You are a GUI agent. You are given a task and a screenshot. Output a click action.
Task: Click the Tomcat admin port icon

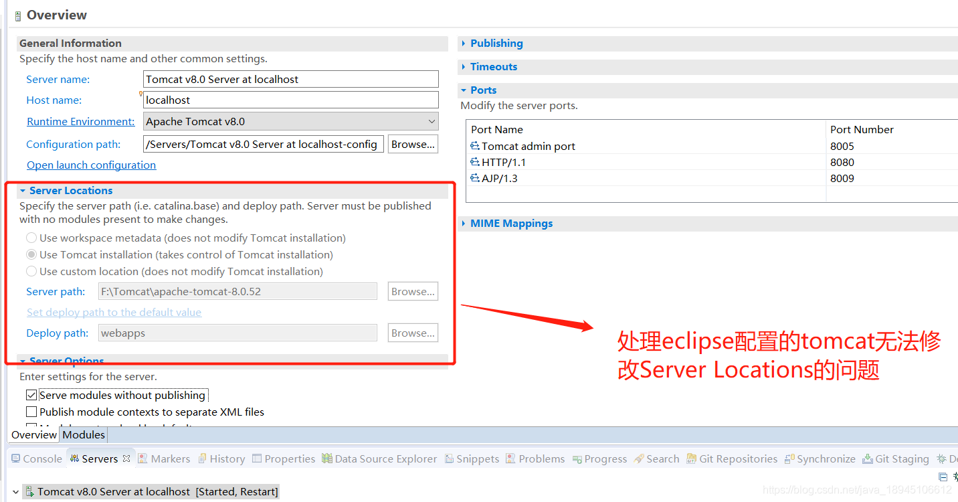(475, 146)
